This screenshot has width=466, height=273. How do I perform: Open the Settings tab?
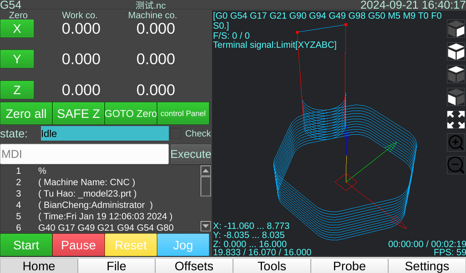pyautogui.click(x=427, y=266)
